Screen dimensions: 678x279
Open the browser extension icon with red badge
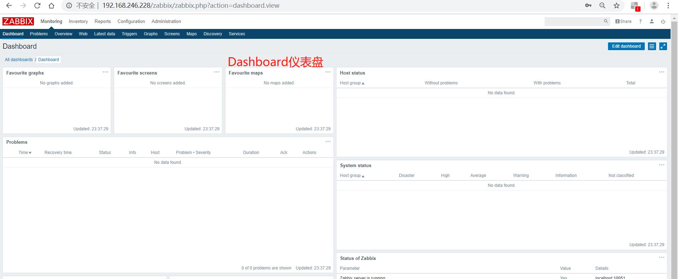[635, 6]
